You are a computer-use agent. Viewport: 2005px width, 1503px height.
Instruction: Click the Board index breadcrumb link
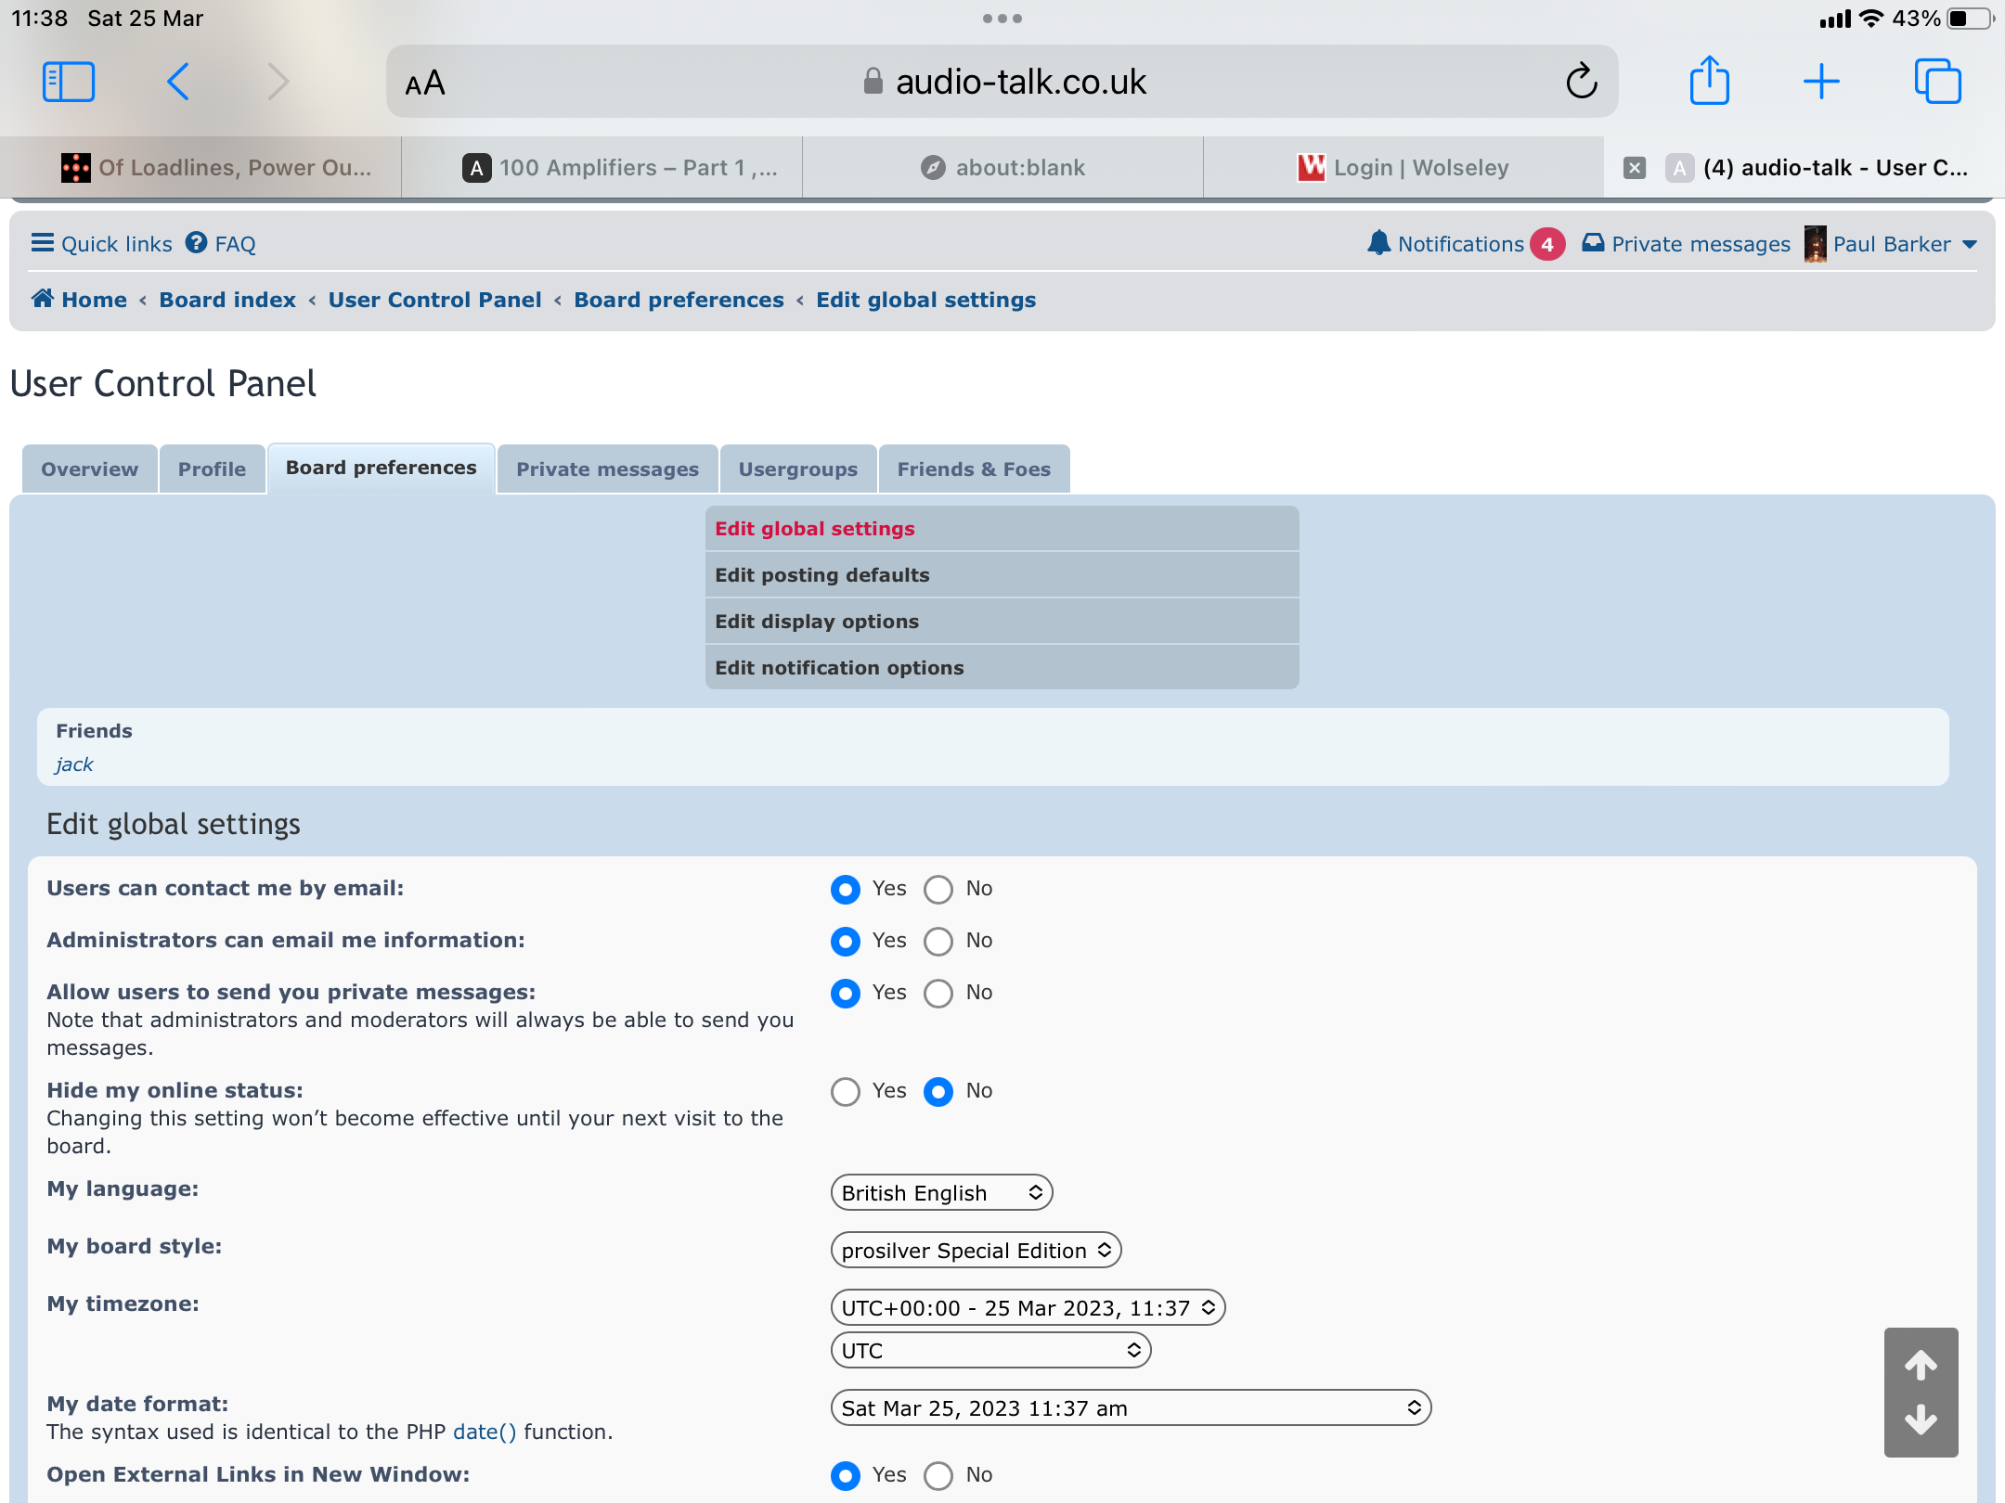tap(227, 300)
